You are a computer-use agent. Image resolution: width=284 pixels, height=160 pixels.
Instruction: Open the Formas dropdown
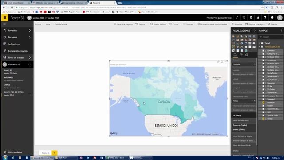(174, 24)
